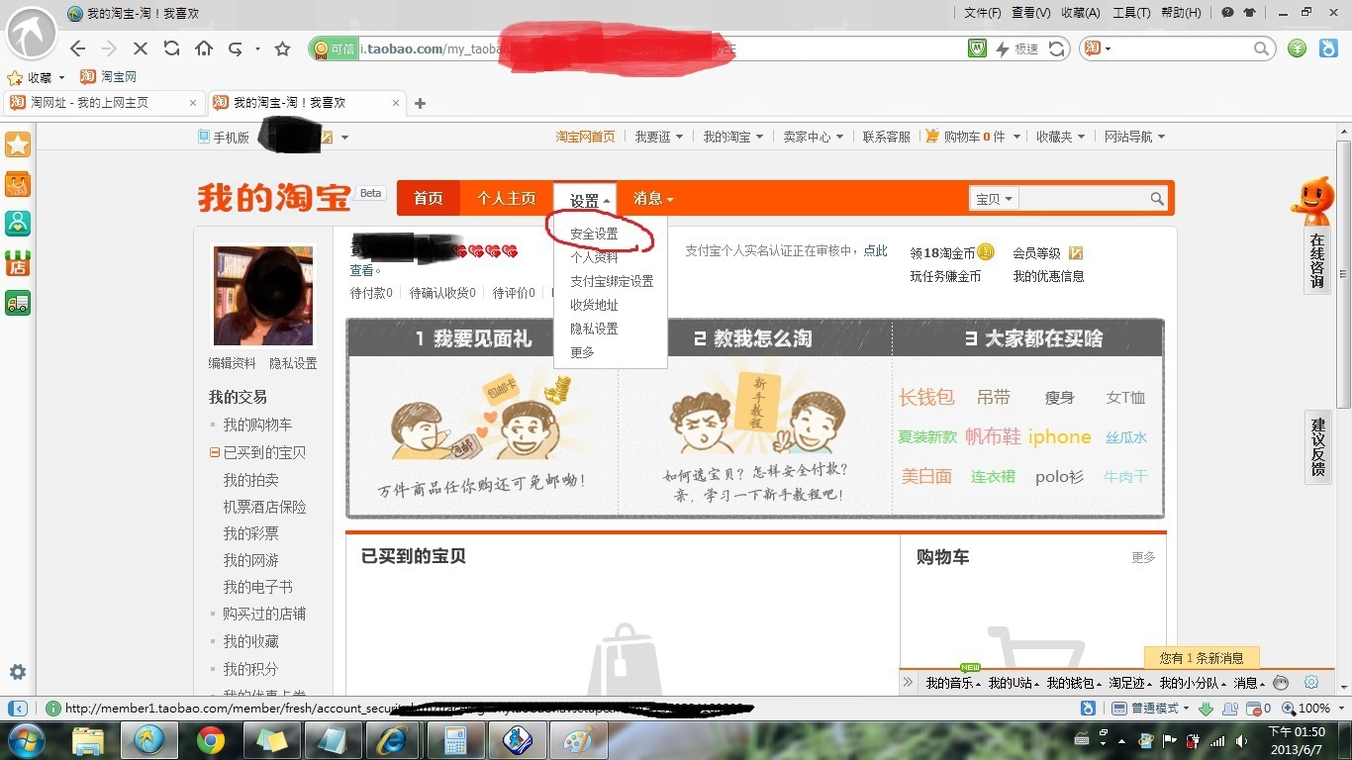Open Paint from the taskbar
Image resolution: width=1352 pixels, height=760 pixels.
(578, 740)
